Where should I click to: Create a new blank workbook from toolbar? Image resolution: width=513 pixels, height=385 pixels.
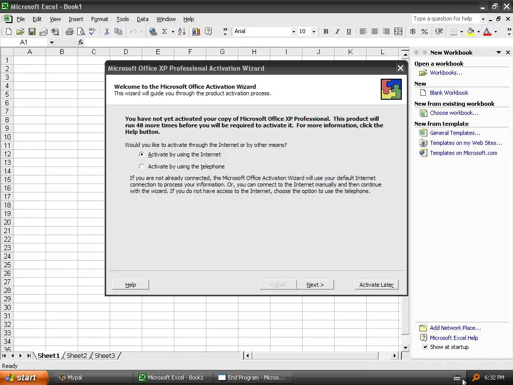pyautogui.click(x=9, y=32)
